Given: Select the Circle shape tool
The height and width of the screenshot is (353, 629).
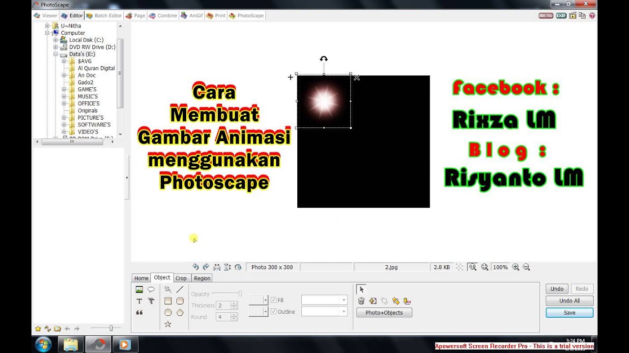Looking at the screenshot, I should [168, 312].
